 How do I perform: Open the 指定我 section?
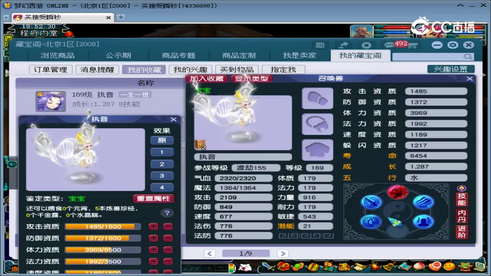pos(283,69)
